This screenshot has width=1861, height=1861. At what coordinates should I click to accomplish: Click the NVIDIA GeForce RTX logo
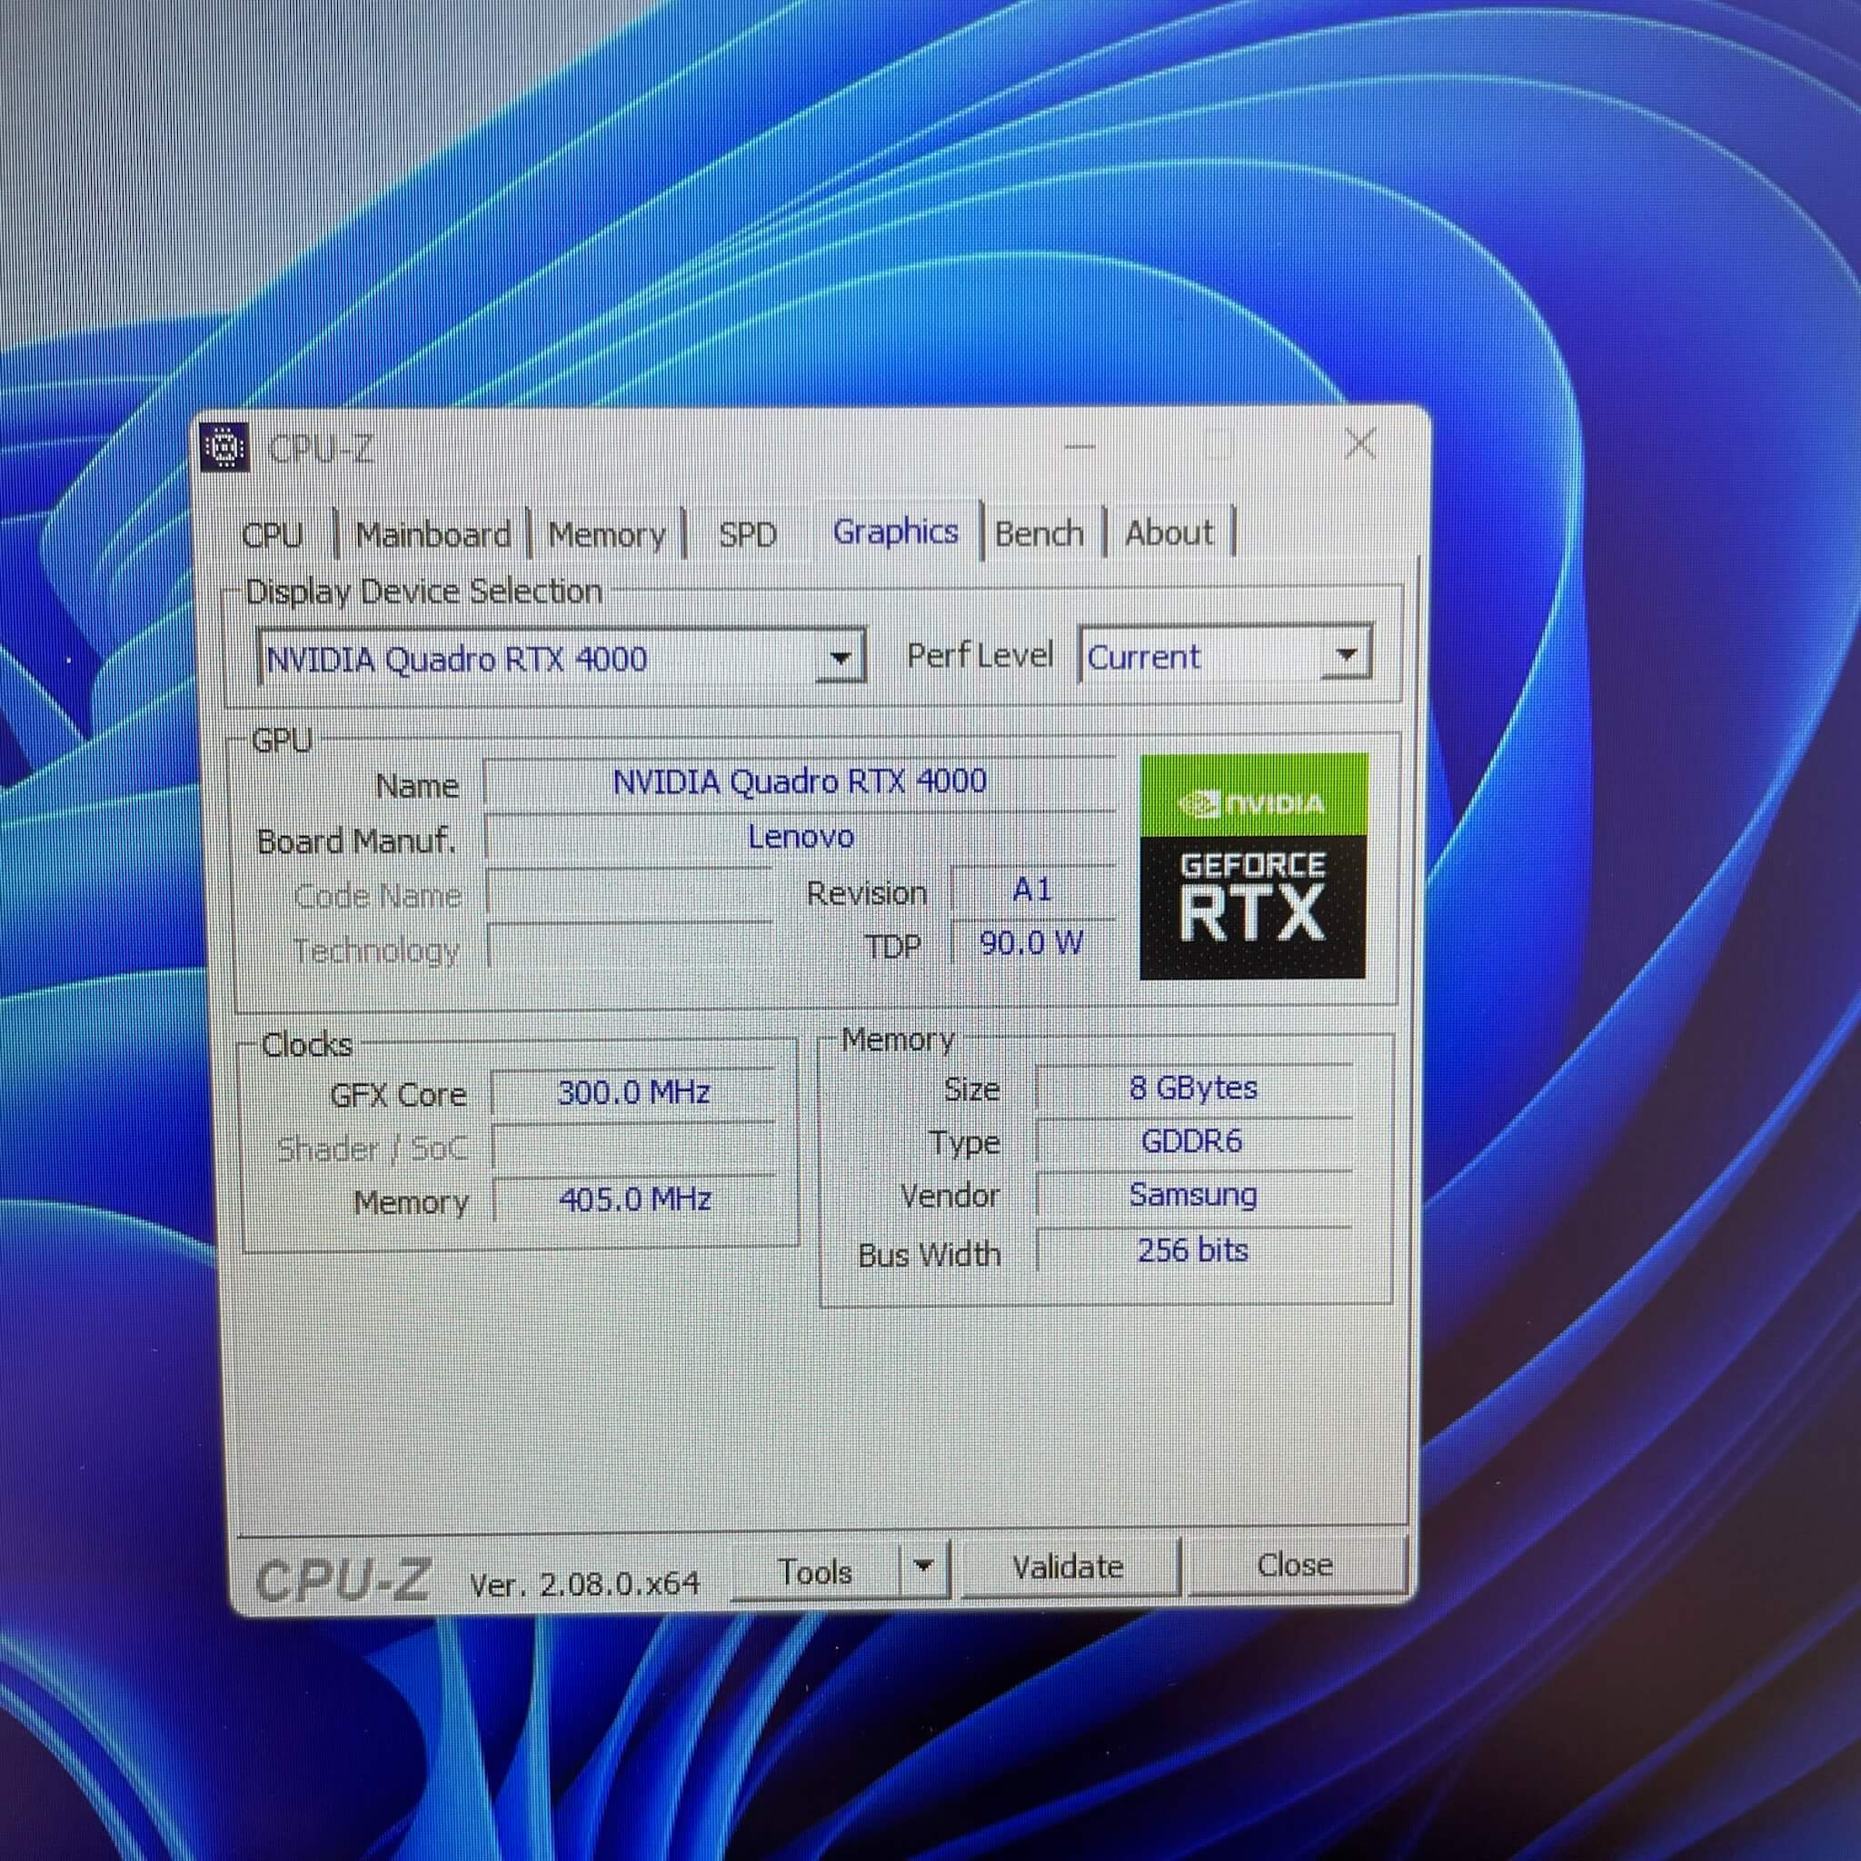point(1253,866)
